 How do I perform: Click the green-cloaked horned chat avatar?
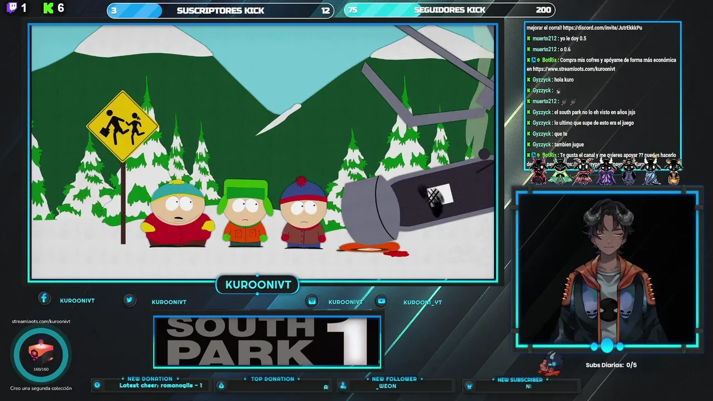(x=560, y=170)
